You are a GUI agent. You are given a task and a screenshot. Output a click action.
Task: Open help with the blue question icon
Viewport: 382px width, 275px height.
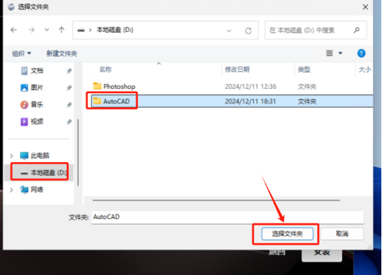point(361,53)
